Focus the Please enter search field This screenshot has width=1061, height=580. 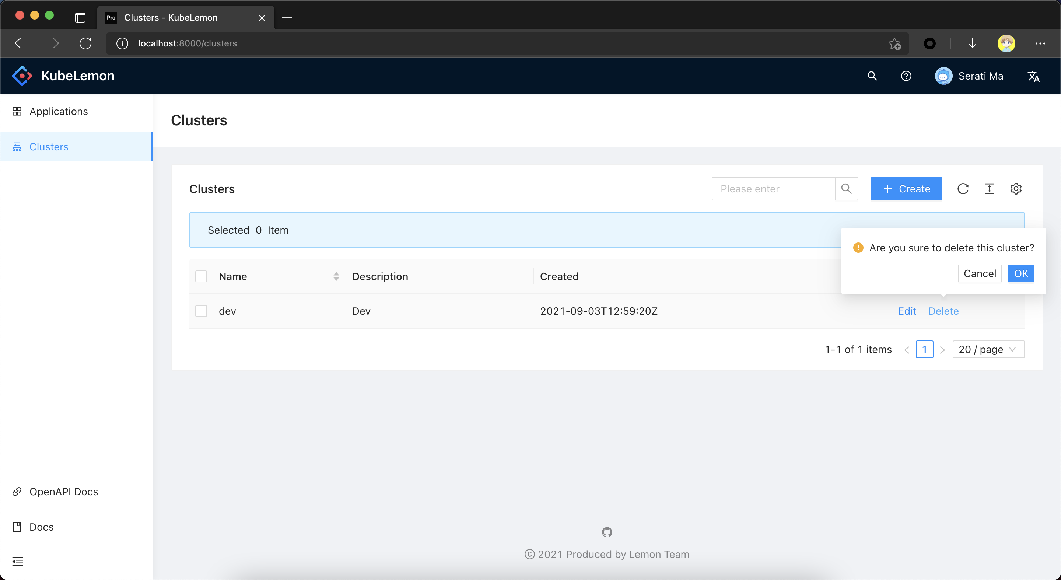(x=773, y=189)
